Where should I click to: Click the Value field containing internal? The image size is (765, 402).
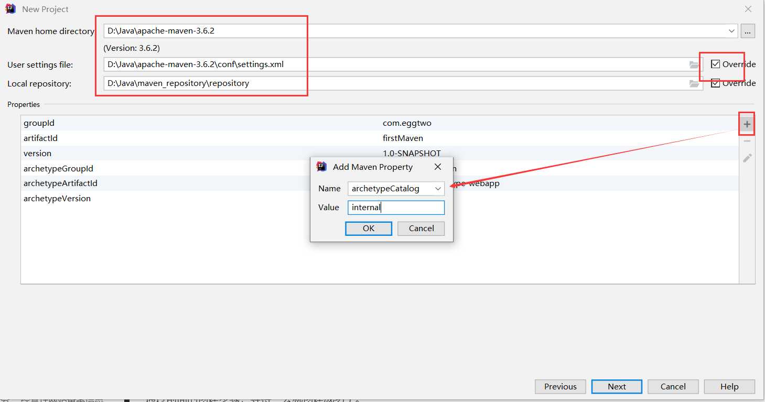pyautogui.click(x=396, y=208)
